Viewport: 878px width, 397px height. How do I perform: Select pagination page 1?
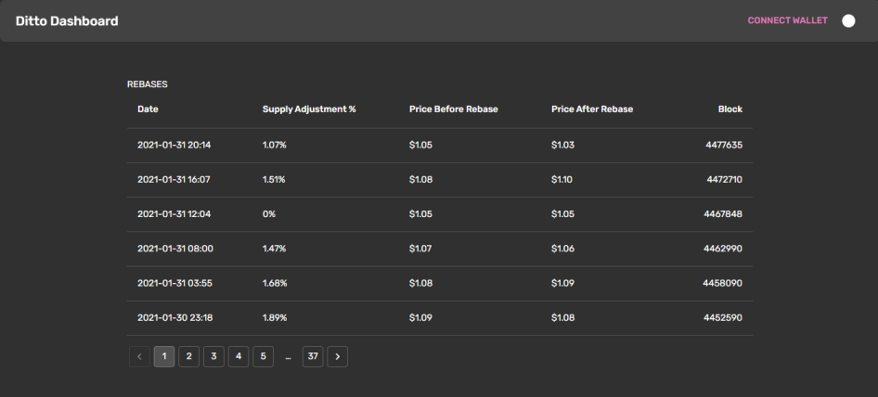point(164,357)
